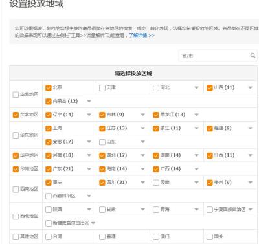The height and width of the screenshot is (244, 259).
Task: Tick the 河北 checkbox
Action: (156, 88)
